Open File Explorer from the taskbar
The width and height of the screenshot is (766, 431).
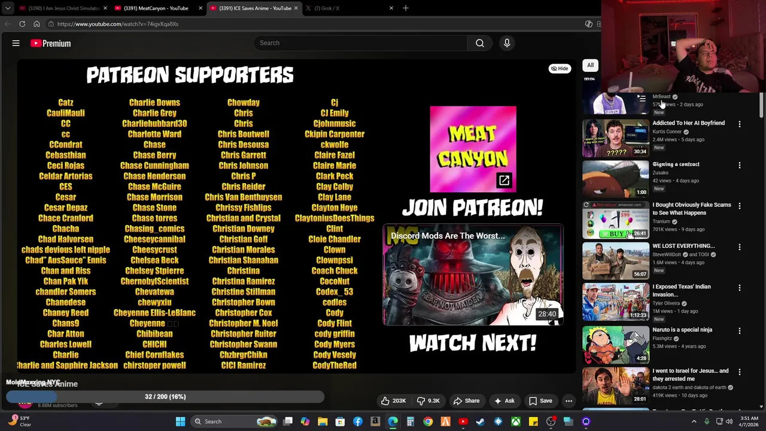323,421
